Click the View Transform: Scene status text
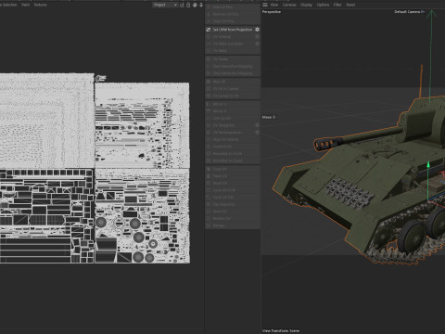The height and width of the screenshot is (334, 445). (x=281, y=330)
